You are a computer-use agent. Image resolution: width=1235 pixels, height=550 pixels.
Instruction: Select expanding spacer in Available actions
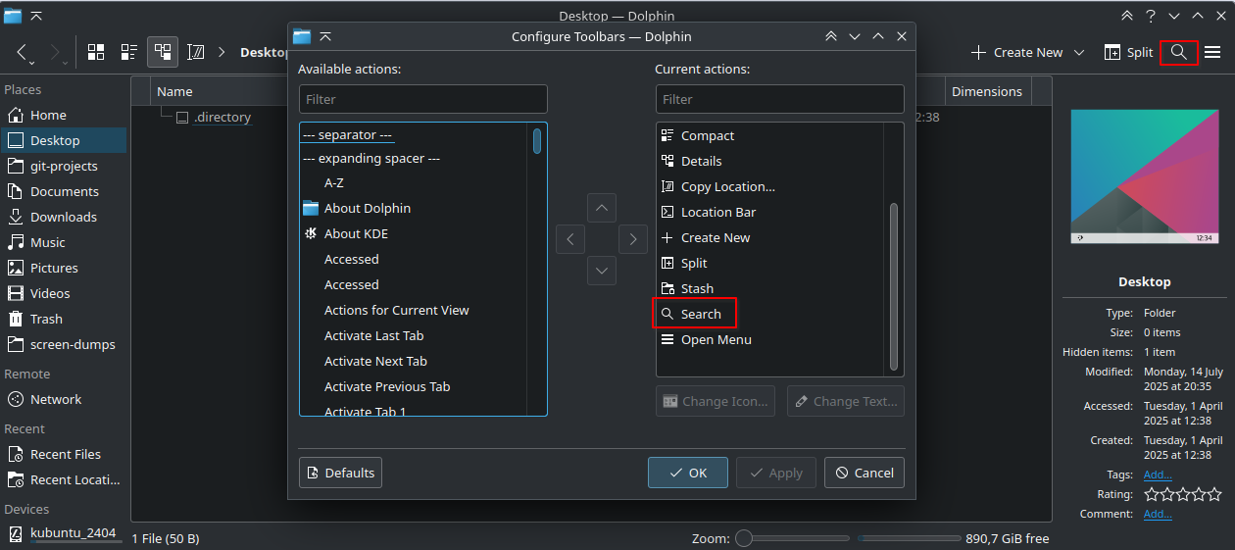[x=414, y=158]
